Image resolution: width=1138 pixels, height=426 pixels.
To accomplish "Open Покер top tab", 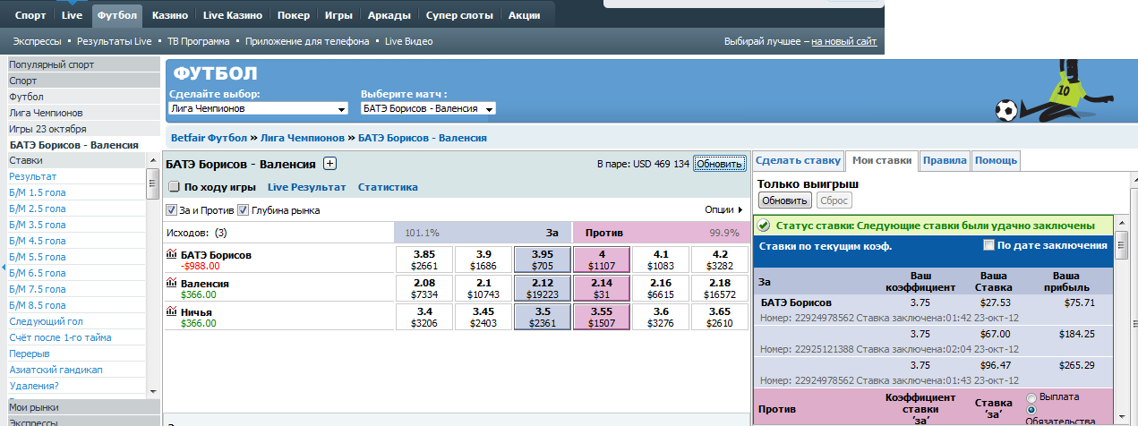I will click(x=294, y=15).
